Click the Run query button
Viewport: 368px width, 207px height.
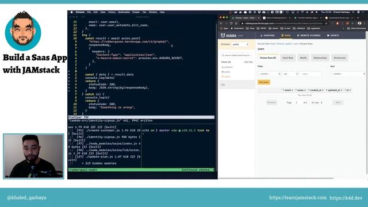pos(264,82)
